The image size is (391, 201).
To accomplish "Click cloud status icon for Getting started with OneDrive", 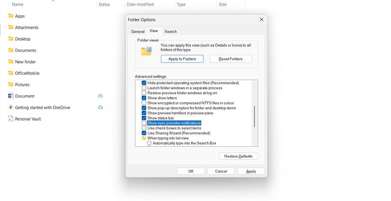I will click(x=100, y=107).
